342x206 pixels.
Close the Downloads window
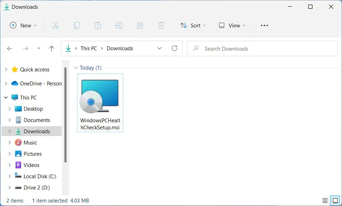[x=331, y=7]
